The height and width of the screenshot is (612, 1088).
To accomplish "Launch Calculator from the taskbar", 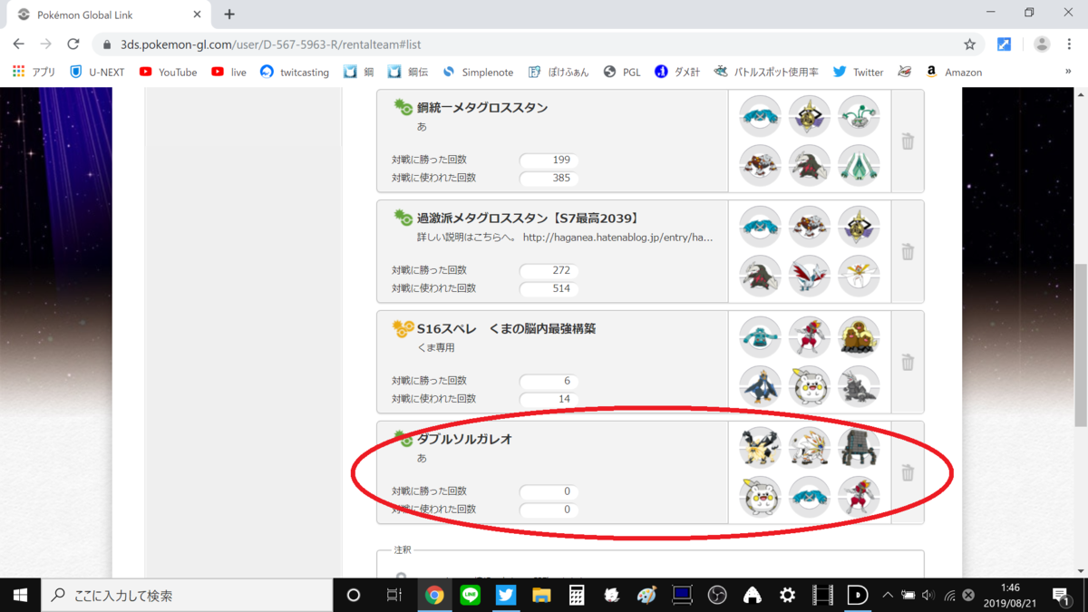I will 576,595.
